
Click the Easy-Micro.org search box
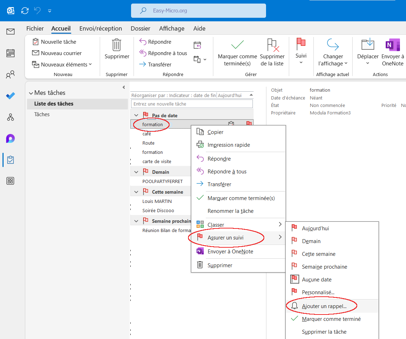click(198, 11)
